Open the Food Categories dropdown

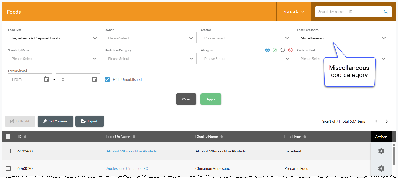click(343, 38)
